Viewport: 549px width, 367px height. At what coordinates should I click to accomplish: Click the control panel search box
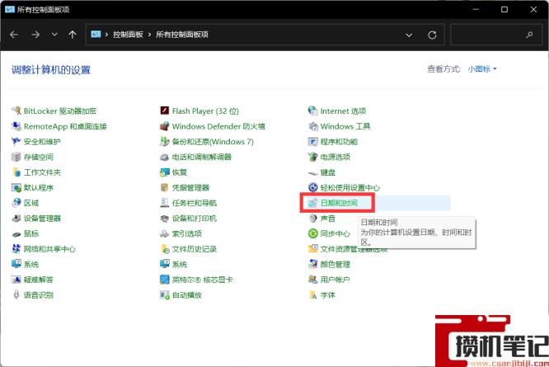[x=495, y=35]
